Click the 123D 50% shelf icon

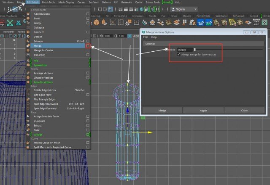(201, 22)
